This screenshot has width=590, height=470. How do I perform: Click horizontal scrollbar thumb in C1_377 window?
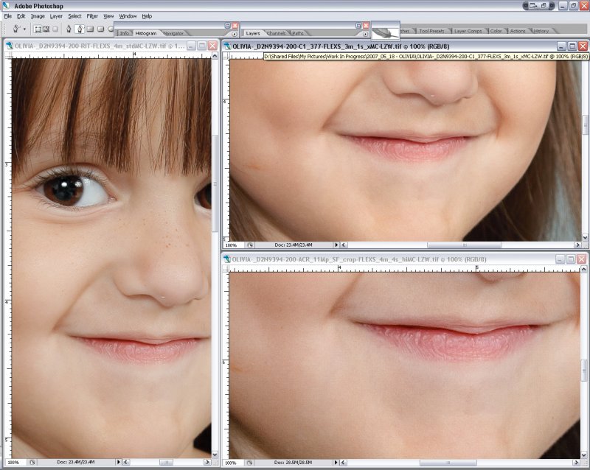click(465, 245)
